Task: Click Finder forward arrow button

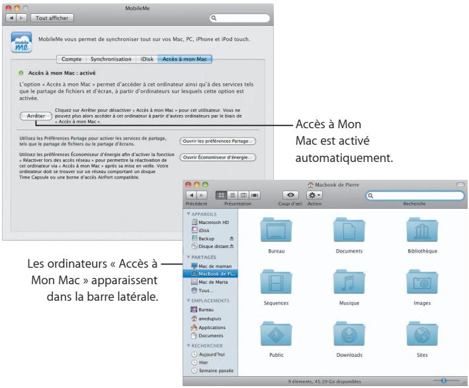Action: [202, 195]
